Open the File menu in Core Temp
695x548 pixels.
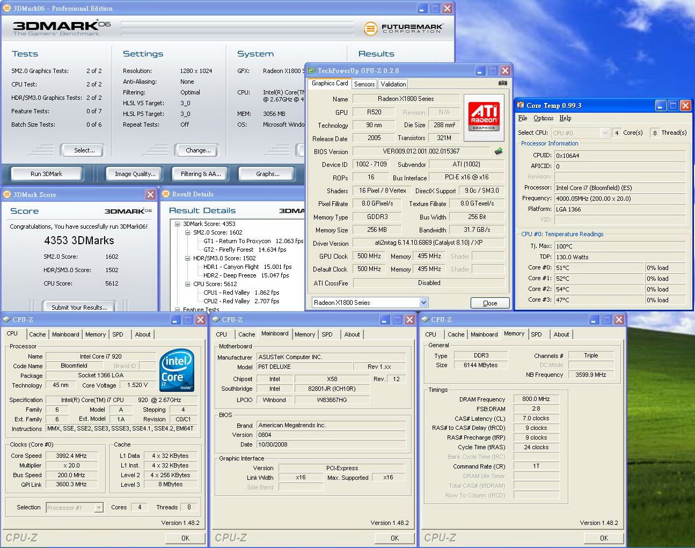(x=523, y=118)
